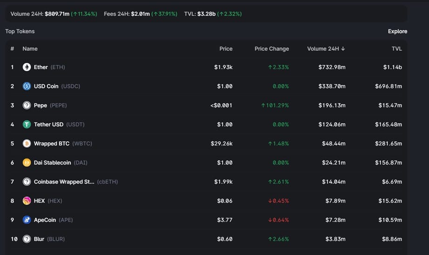Screen dimensions: 429x255
Task: Click the USD Coin logo icon
Action: coord(27,86)
